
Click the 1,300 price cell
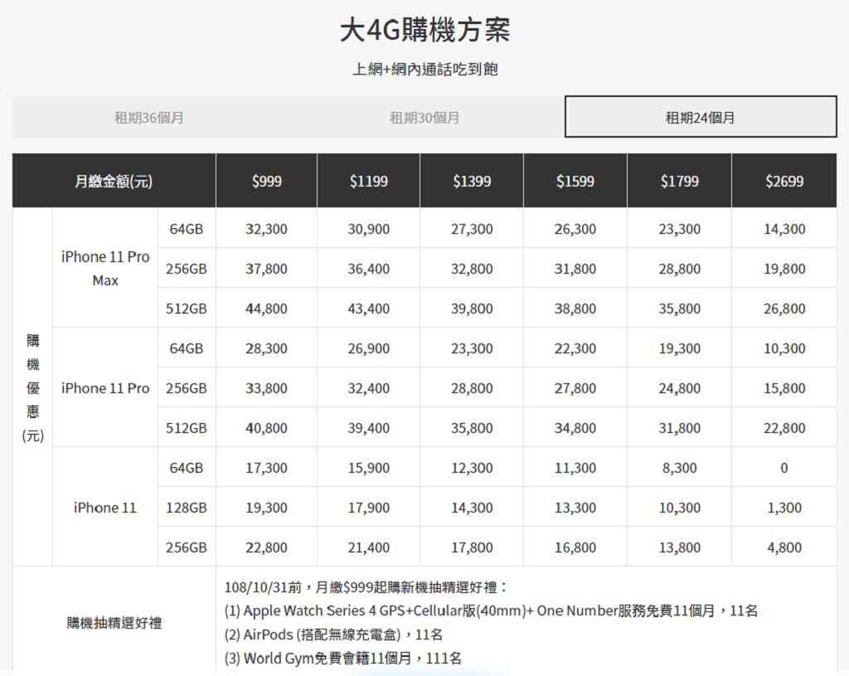click(784, 508)
